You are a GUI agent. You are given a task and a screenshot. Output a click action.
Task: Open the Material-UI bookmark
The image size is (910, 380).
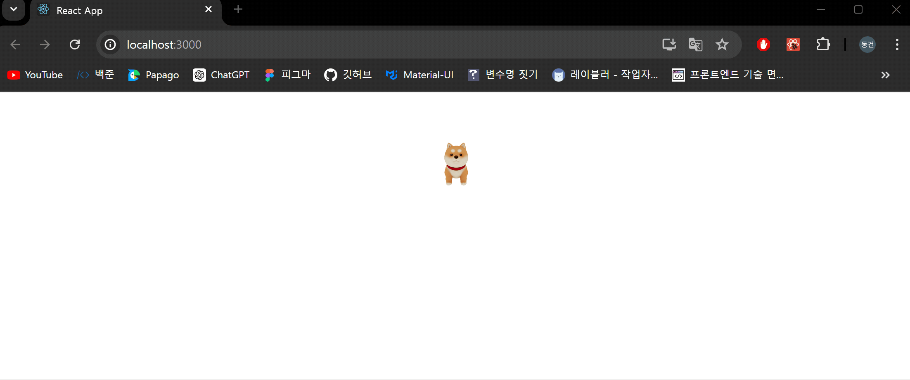[x=419, y=75]
